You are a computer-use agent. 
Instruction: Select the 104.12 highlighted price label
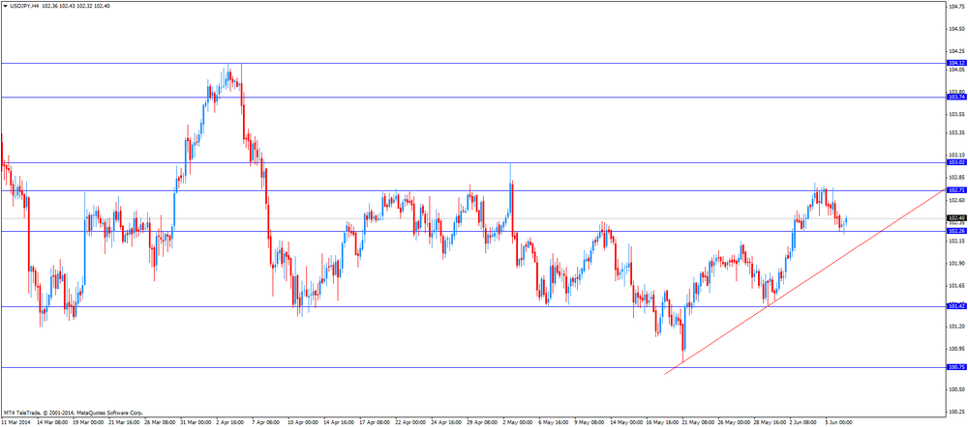pyautogui.click(x=955, y=63)
